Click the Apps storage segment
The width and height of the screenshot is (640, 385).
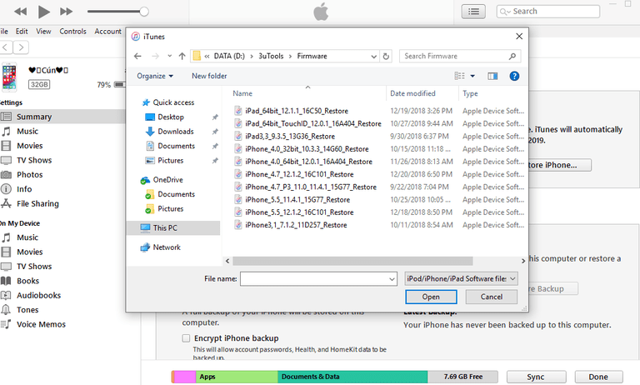click(237, 377)
